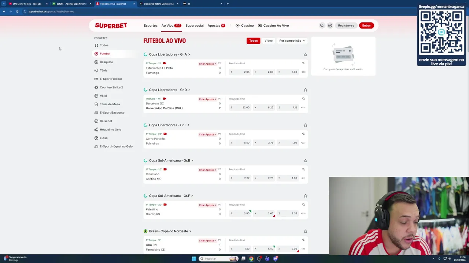Open video stream icon for Barcelona SC match

click(x=165, y=99)
